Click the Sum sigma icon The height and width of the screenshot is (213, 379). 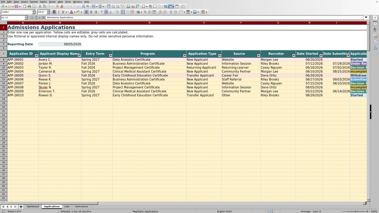[x=37, y=18]
